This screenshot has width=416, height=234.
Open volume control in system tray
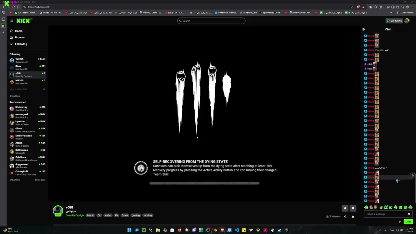pyautogui.click(x=402, y=230)
